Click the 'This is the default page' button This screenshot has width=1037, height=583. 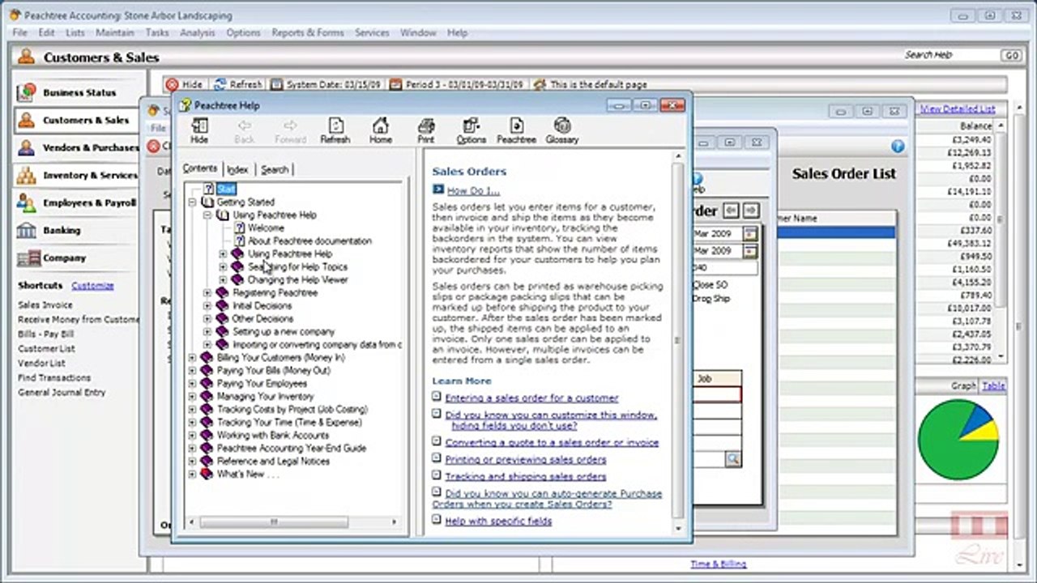(x=590, y=84)
